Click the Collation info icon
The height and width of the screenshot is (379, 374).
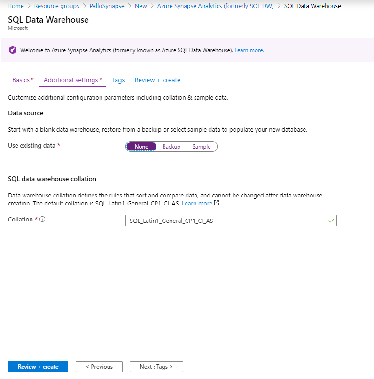pyautogui.click(x=42, y=219)
